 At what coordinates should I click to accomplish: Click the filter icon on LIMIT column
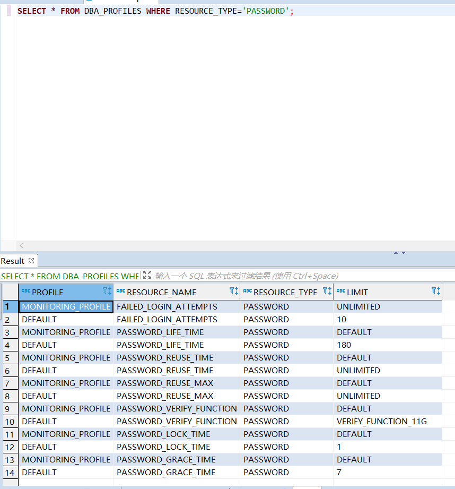pos(435,291)
